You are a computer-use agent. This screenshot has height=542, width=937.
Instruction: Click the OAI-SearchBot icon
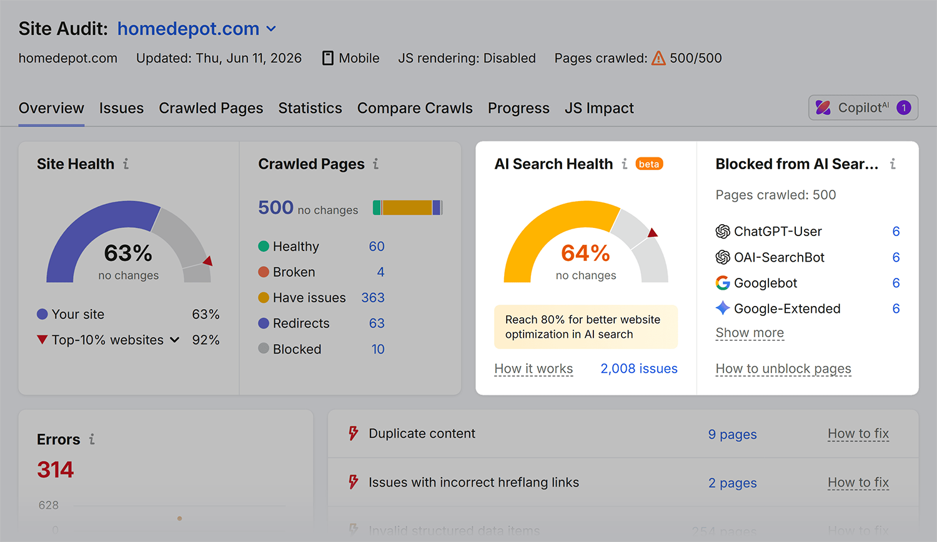[723, 257]
